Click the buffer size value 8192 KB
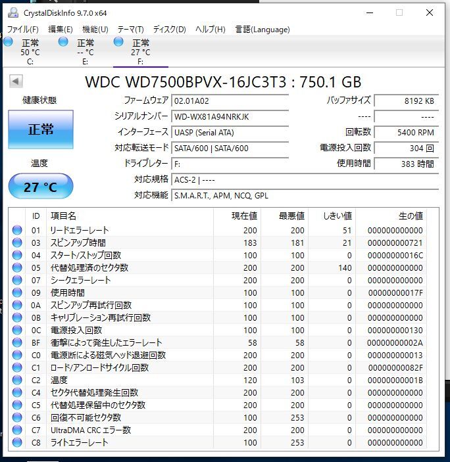Image resolution: width=450 pixels, height=462 pixels. [407, 101]
